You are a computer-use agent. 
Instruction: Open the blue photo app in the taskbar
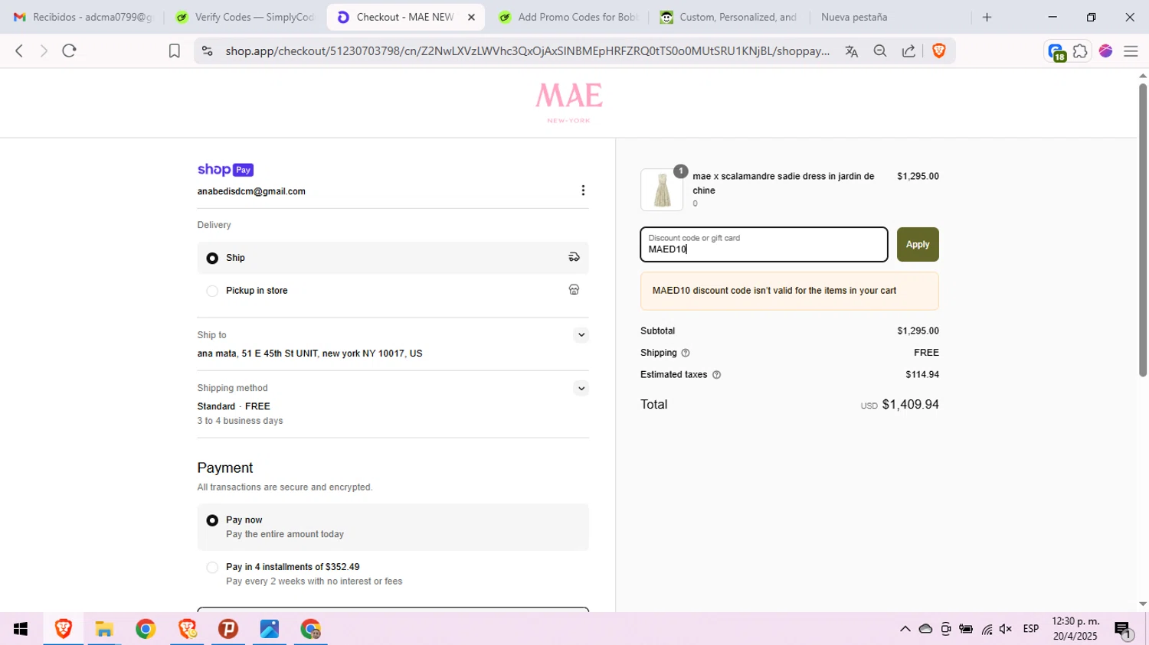(270, 629)
